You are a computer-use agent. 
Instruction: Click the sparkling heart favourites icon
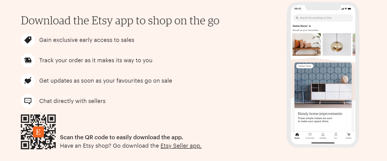pos(28,81)
